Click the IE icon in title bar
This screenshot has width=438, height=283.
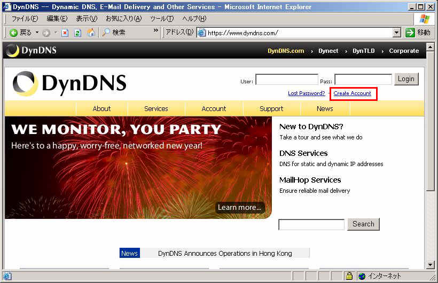(x=7, y=7)
